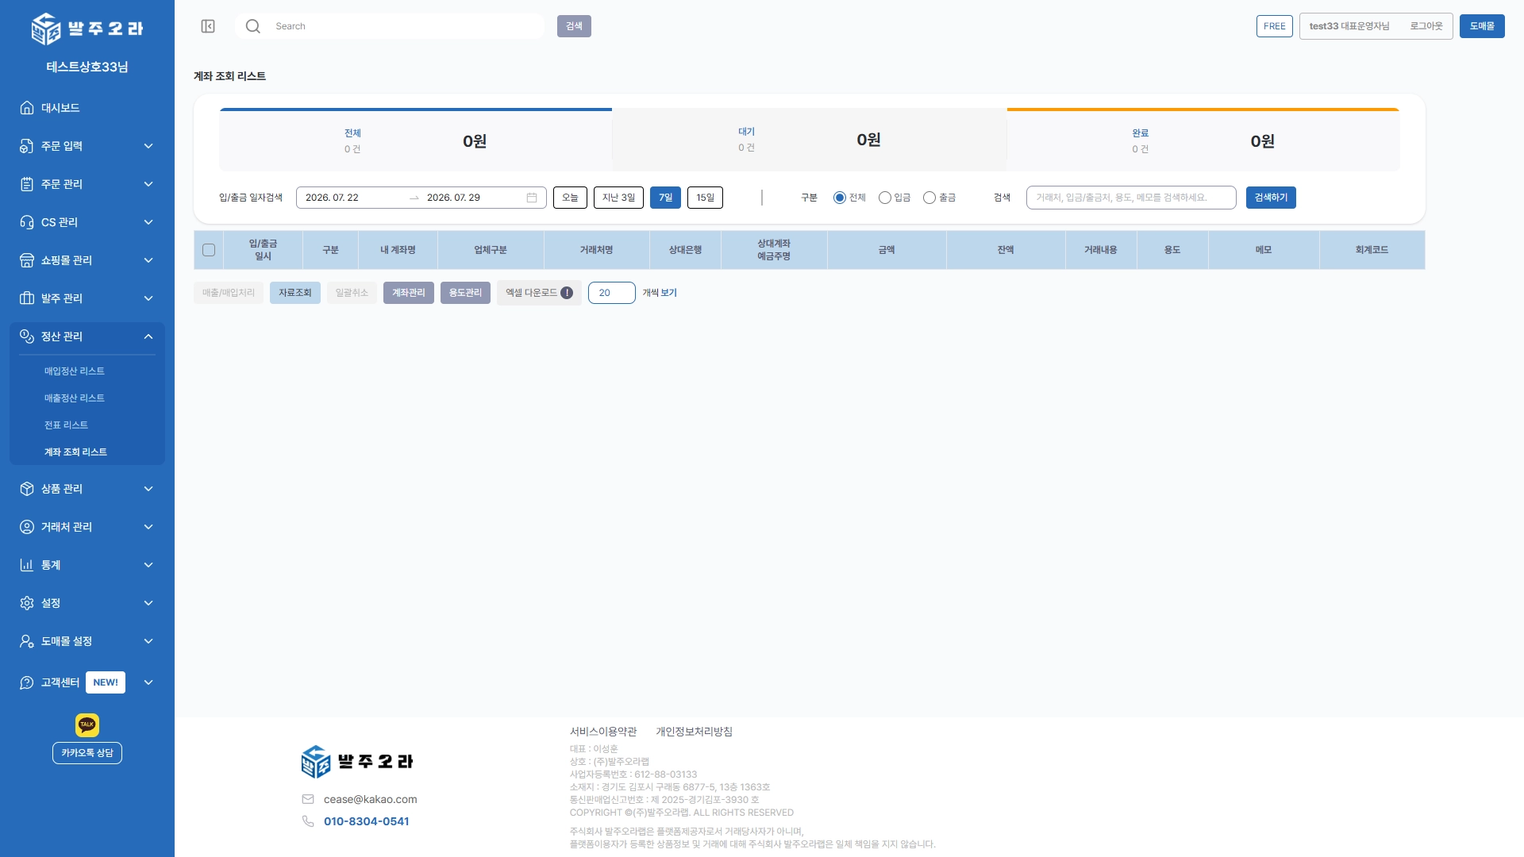Click the magnifier search icon in the top bar

coord(253,26)
